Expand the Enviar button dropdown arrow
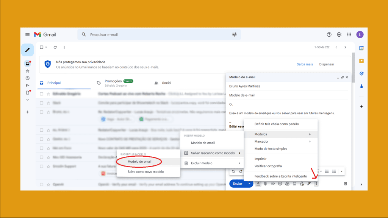The height and width of the screenshot is (218, 388). 249,183
